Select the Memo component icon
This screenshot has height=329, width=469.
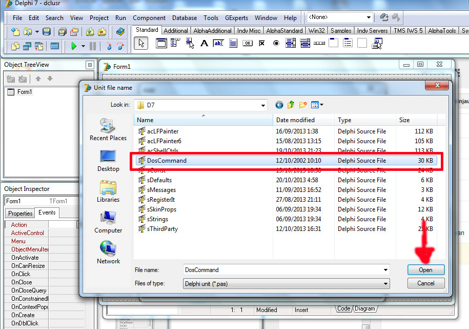coord(233,44)
